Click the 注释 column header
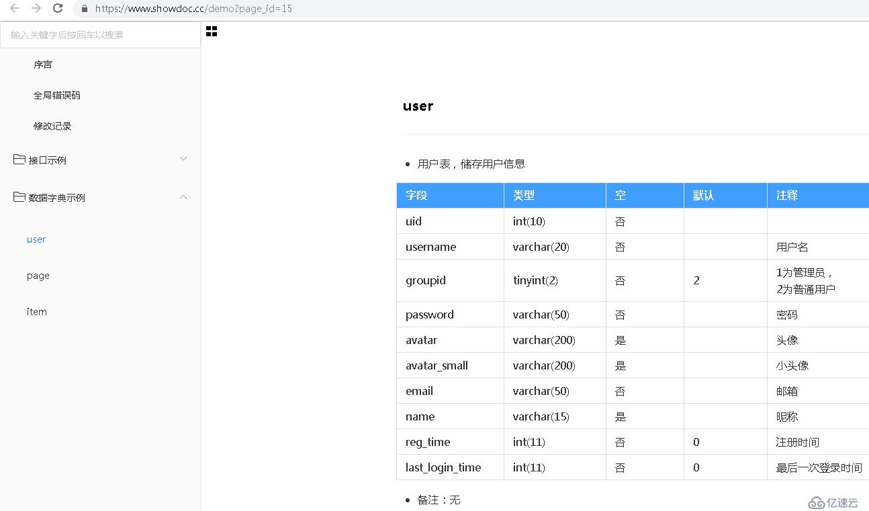The image size is (869, 511). coord(818,196)
